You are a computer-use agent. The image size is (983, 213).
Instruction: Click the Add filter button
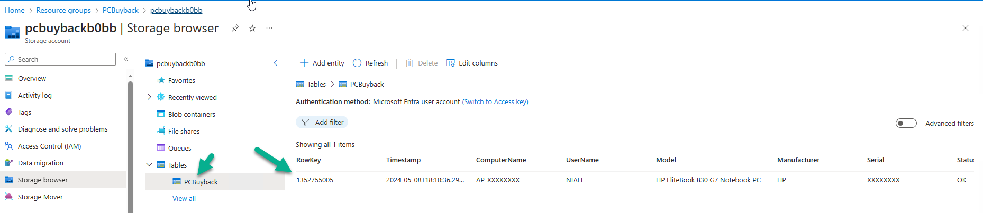pyautogui.click(x=322, y=122)
